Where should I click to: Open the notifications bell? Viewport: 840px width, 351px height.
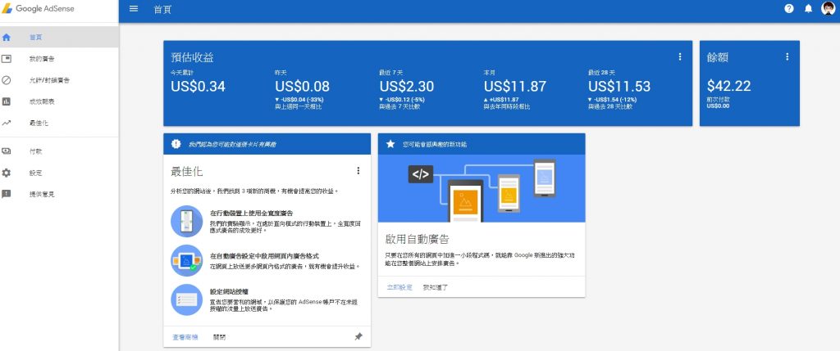point(808,9)
